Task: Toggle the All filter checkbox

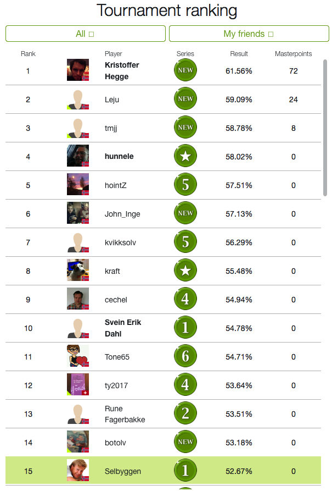Action: coord(91,34)
